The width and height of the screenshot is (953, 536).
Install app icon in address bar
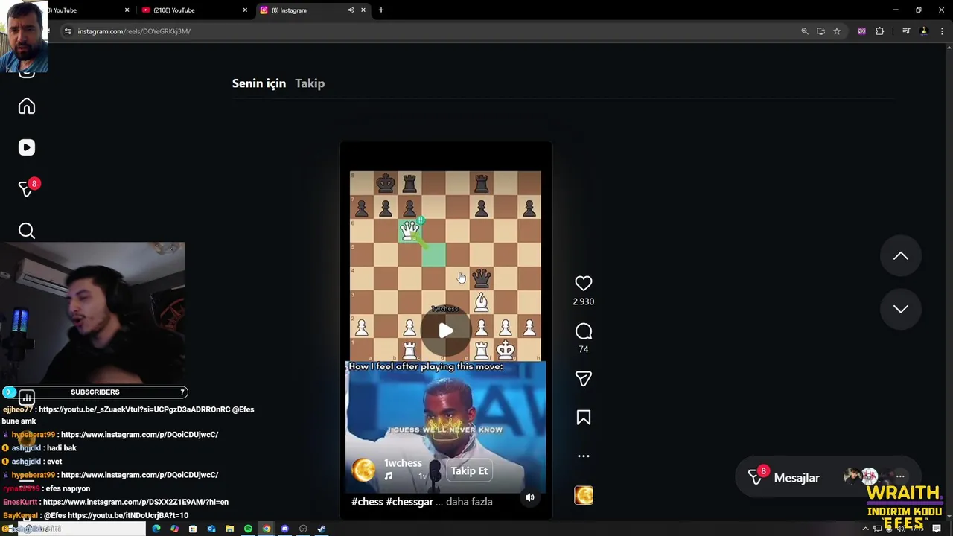click(820, 31)
